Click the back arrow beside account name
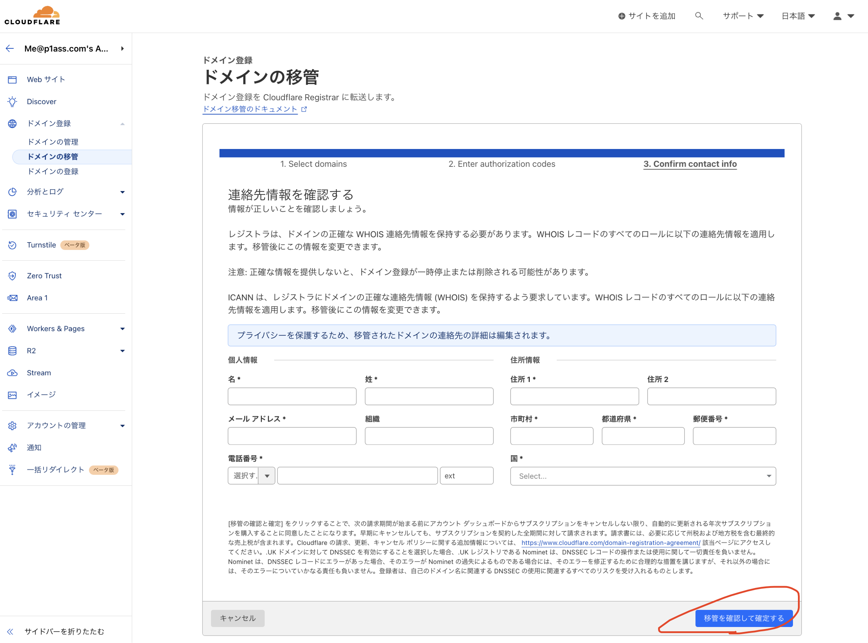This screenshot has height=643, width=868. [10, 49]
